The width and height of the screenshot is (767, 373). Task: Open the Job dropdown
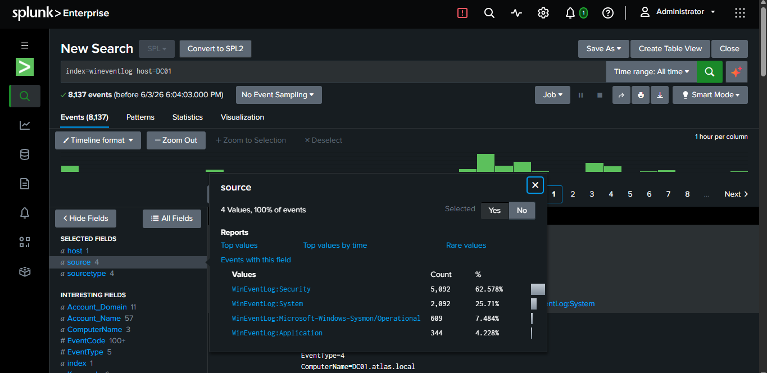coord(552,95)
